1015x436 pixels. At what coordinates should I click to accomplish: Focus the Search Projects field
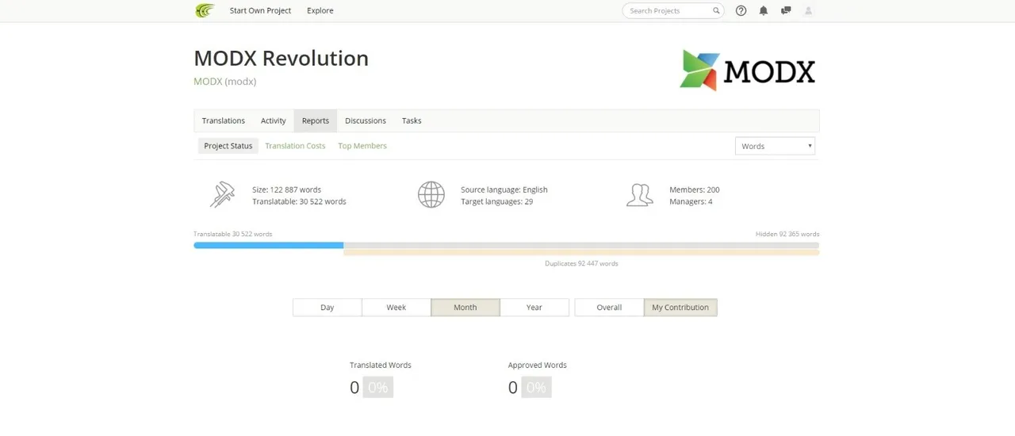coord(673,10)
